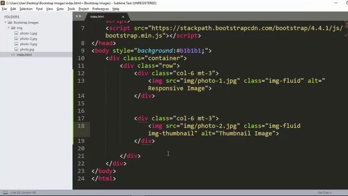
Task: Click line number 18 in gutter
Action: tap(81, 126)
